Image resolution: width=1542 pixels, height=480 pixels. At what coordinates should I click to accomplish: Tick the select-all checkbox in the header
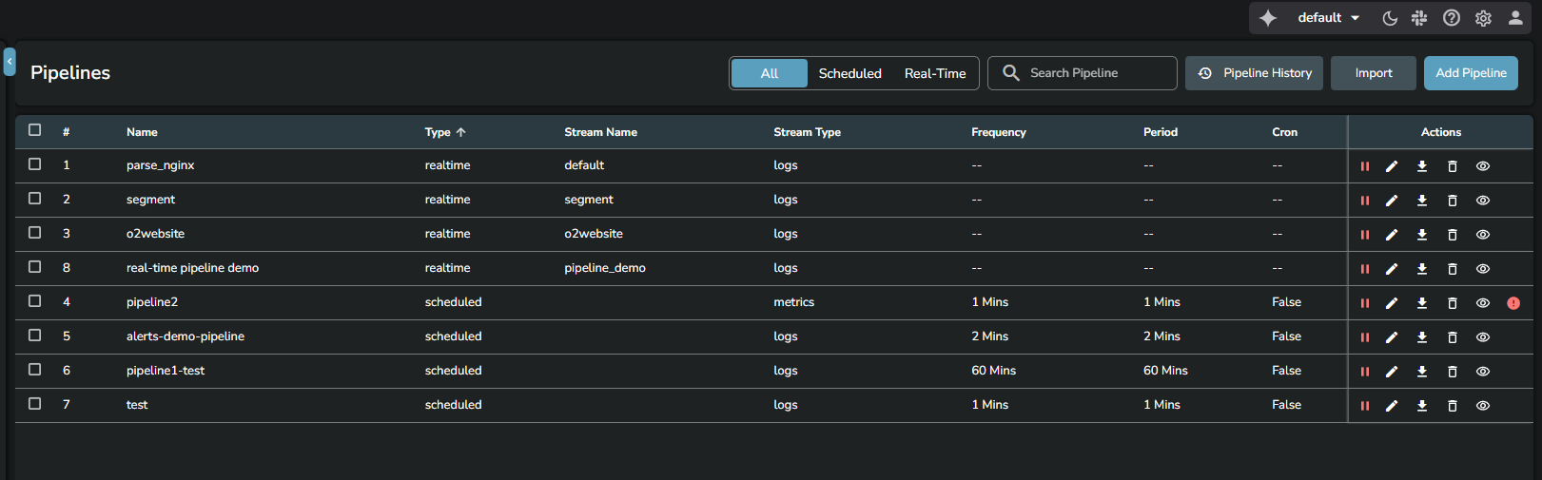35,130
